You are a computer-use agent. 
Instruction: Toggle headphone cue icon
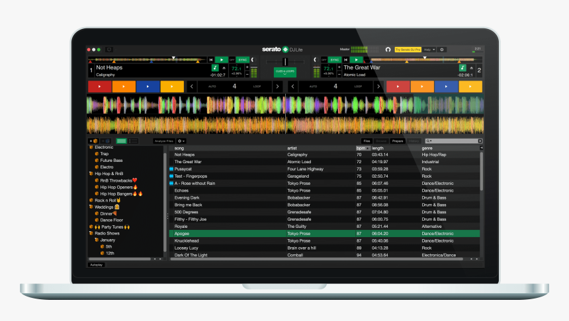[x=388, y=50]
